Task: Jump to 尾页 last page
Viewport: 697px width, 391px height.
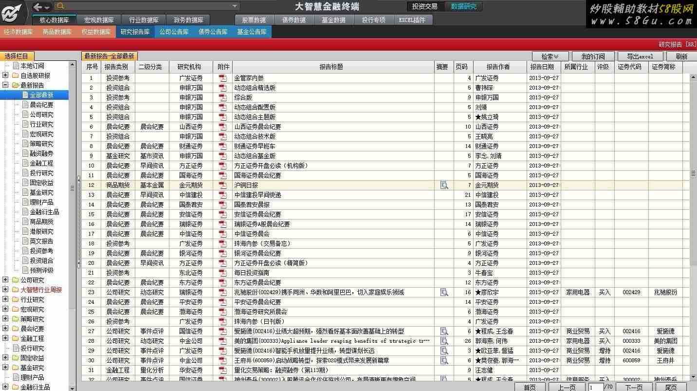Action: tap(671, 387)
